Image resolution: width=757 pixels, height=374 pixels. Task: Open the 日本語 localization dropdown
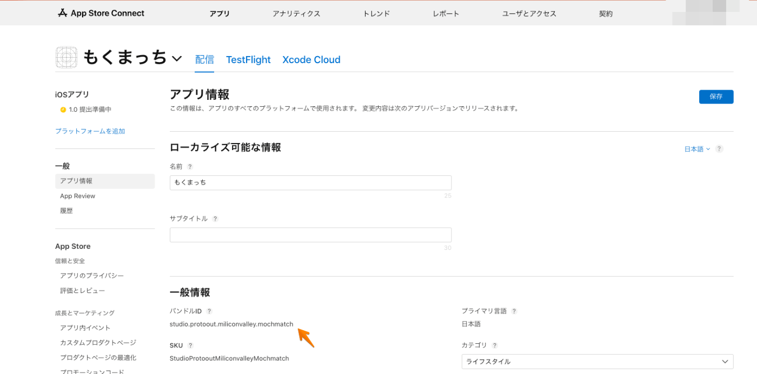tap(697, 149)
